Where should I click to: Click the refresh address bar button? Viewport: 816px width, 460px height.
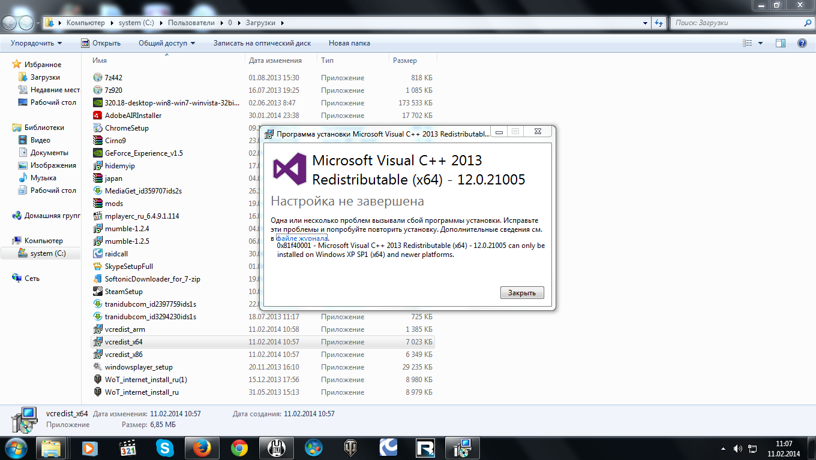click(x=659, y=23)
